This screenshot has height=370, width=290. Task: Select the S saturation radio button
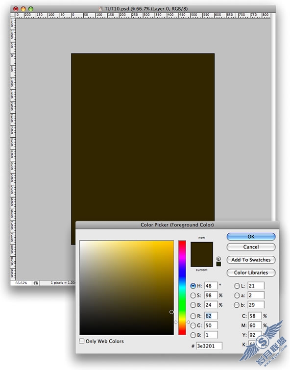click(193, 296)
